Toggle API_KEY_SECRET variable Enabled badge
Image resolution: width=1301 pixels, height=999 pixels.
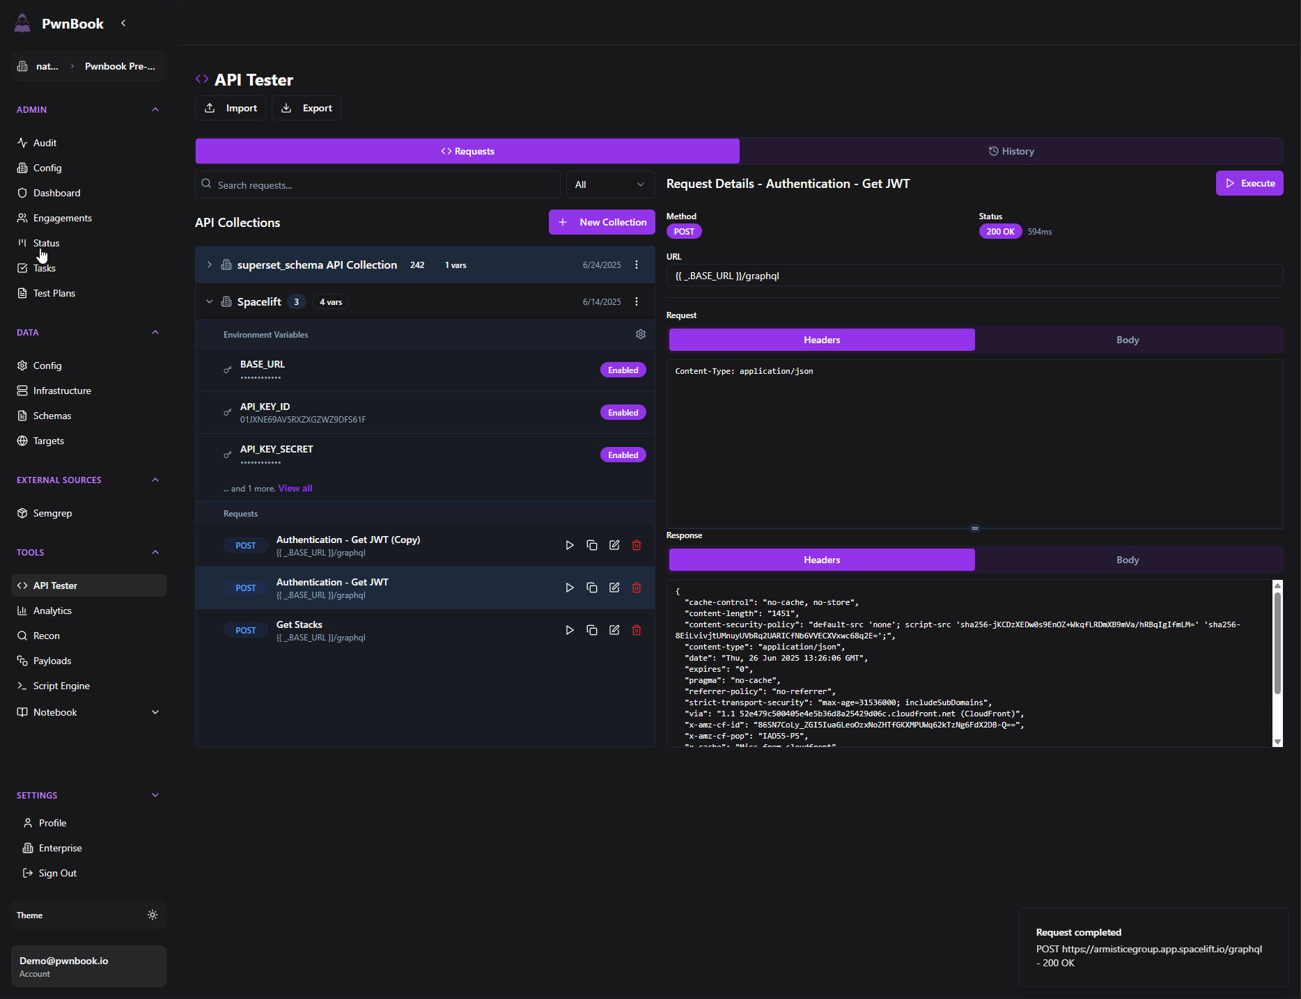point(623,455)
